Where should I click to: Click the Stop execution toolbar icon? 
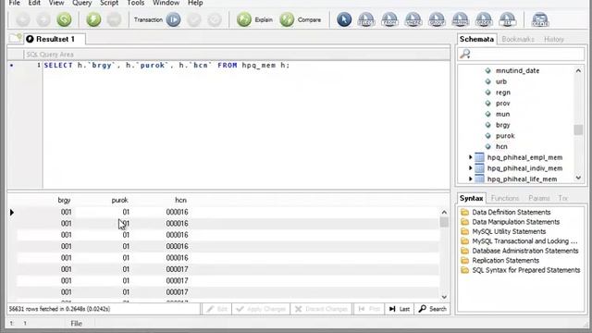point(114,19)
